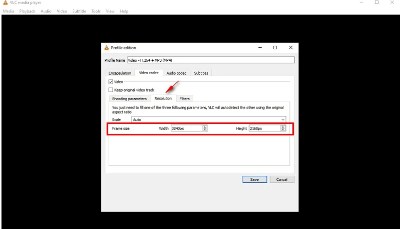Increase Height with the up arrow
This screenshot has width=400, height=229.
[283, 127]
